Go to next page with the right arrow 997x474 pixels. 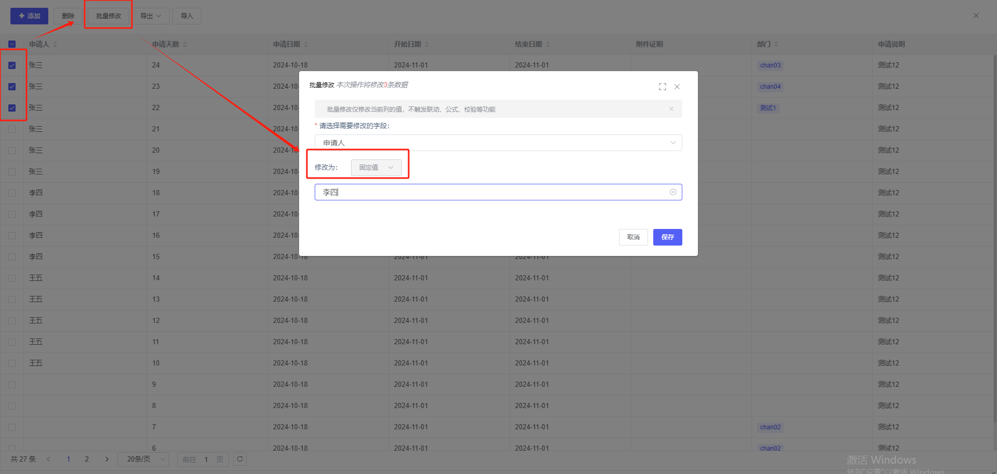point(107,459)
